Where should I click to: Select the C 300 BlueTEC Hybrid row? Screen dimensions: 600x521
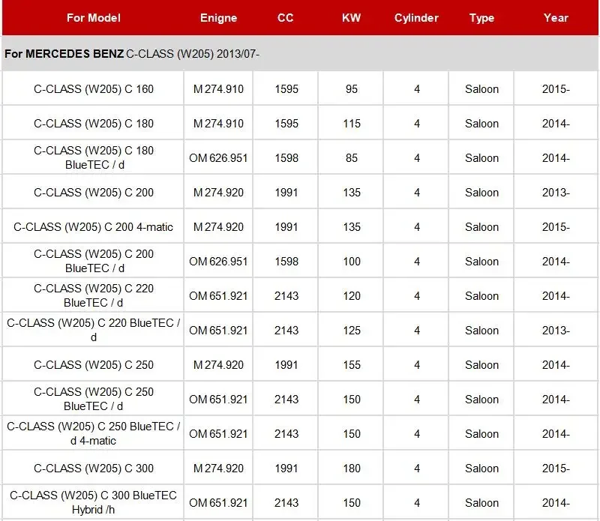point(300,503)
